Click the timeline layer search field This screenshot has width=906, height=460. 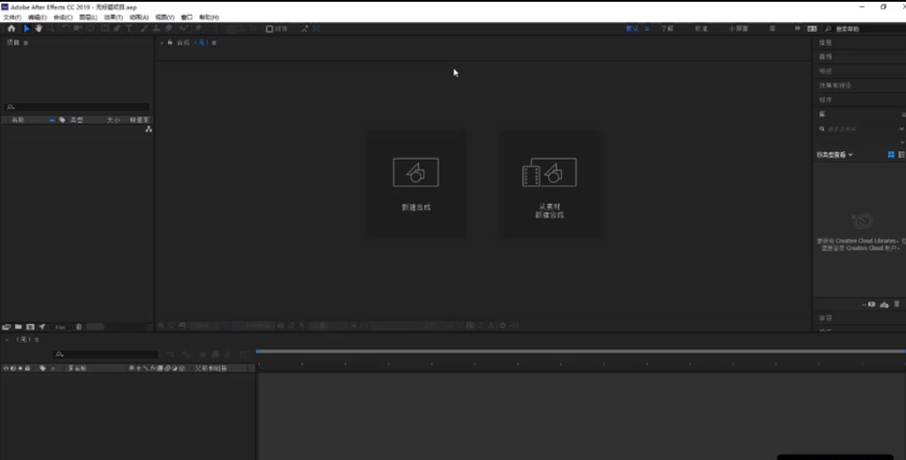point(105,354)
